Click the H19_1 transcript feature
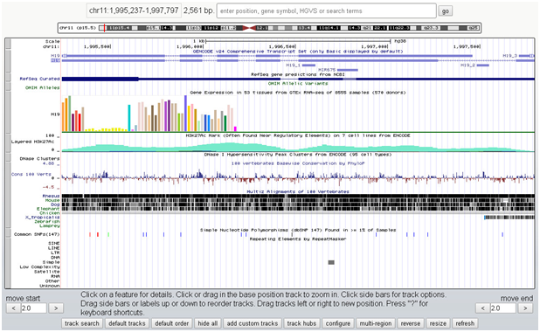Screen dimensions: 540x332 308,66
